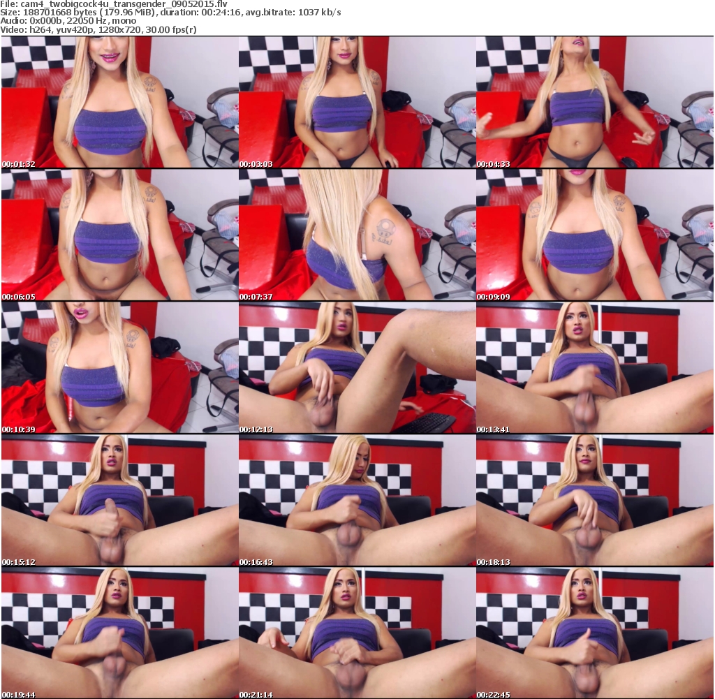Open the frame with timestamp 00:09:09

coord(595,235)
